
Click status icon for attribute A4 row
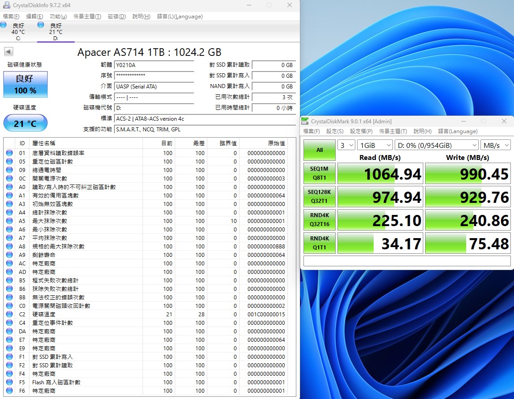click(9, 212)
